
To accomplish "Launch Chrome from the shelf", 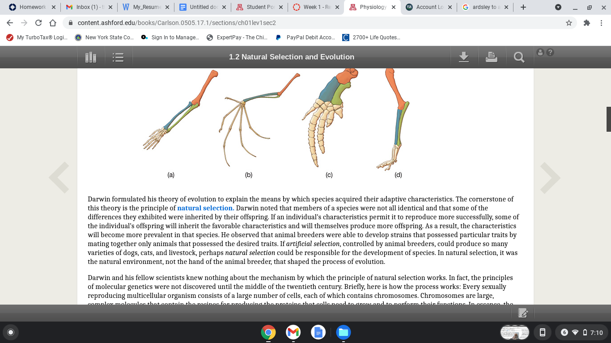I will click(268, 332).
